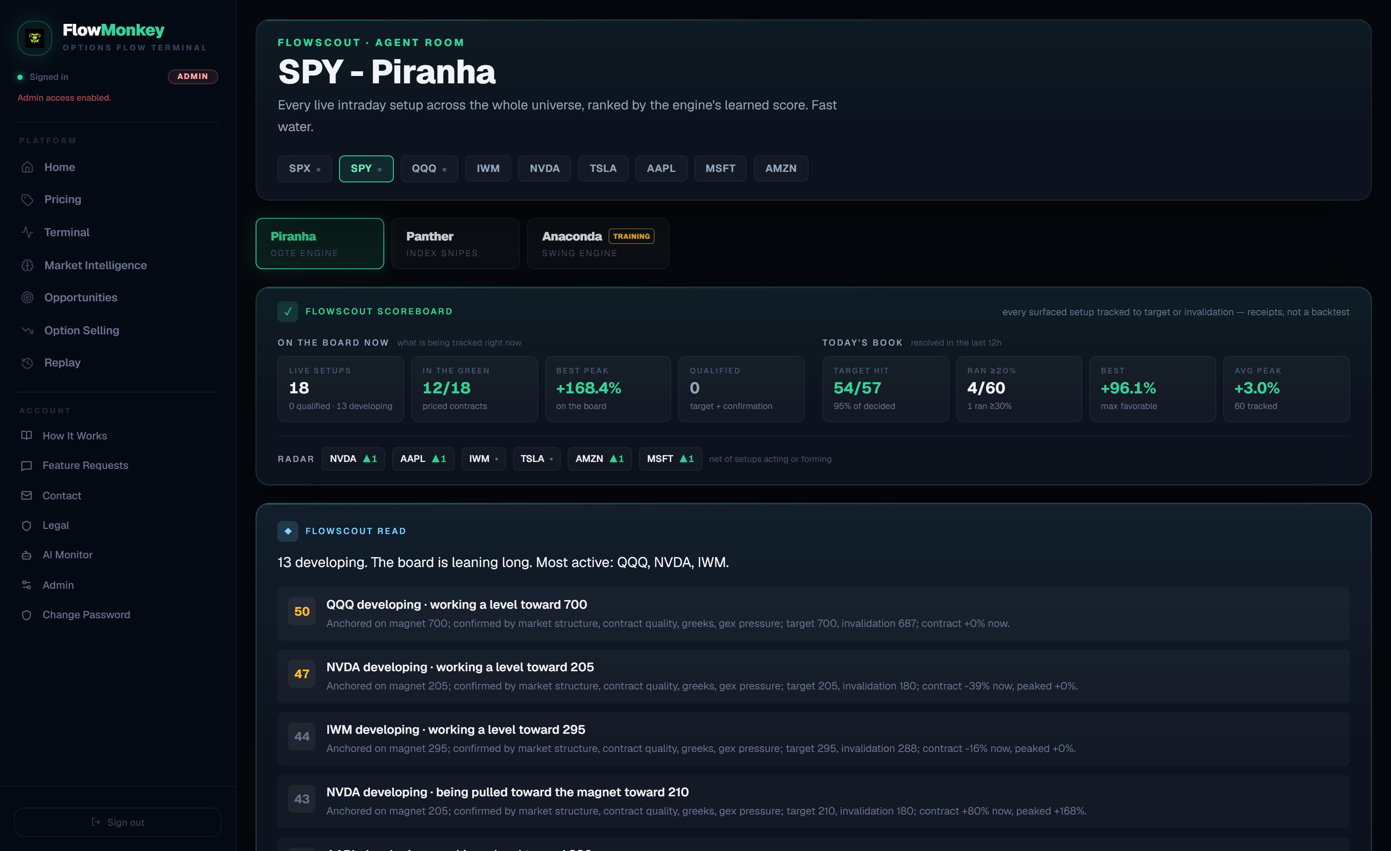1391x851 pixels.
Task: Click score badge 47 on NVDA row
Action: (302, 674)
